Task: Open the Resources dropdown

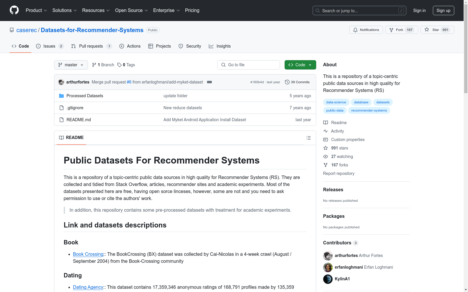Action: pos(96,11)
